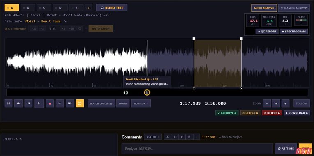314x156 pixels.
Task: Filter comments by version C
Action: tap(182, 137)
